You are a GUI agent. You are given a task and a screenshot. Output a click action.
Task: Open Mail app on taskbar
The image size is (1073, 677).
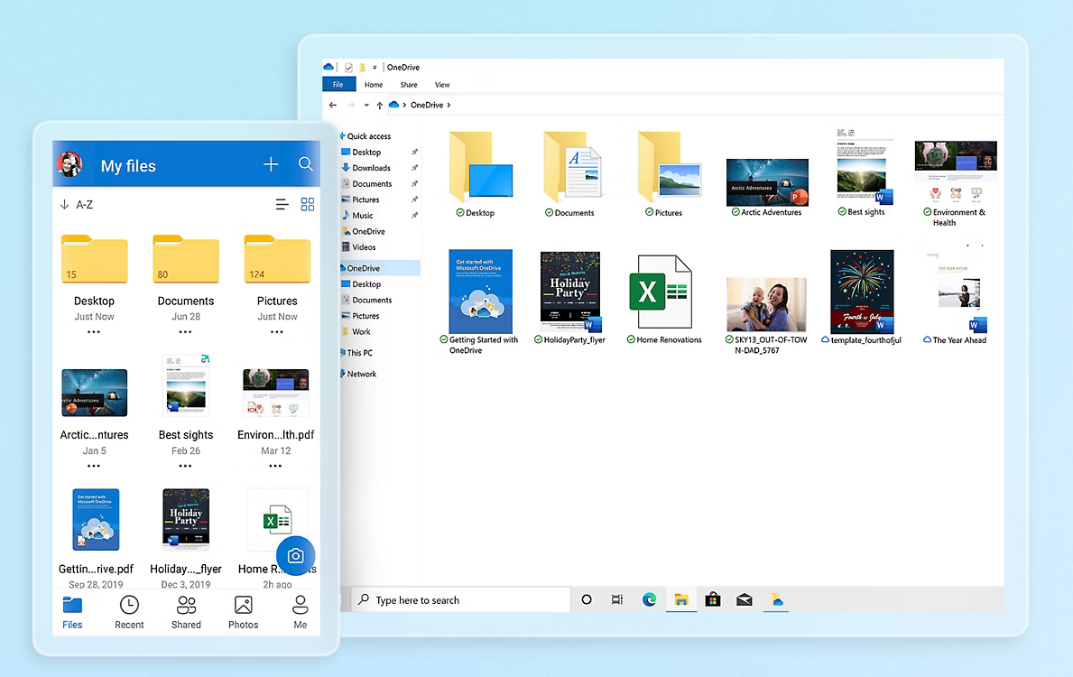[745, 599]
